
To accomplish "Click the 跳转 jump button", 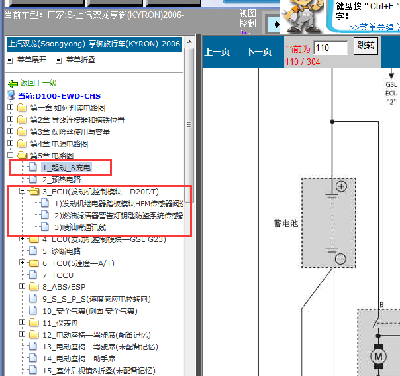I will coord(366,46).
